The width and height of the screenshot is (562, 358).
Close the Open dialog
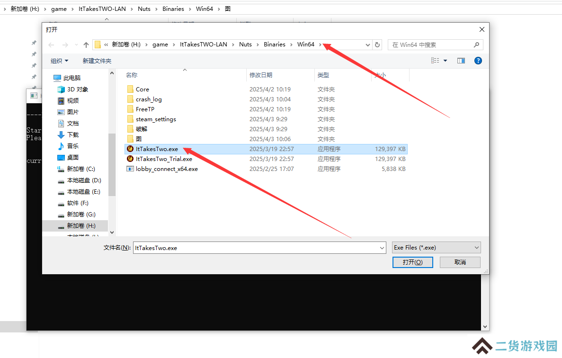point(482,29)
